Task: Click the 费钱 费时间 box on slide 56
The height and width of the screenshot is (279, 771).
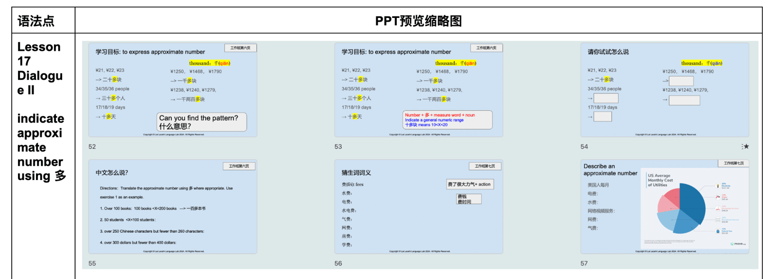Action: point(469,199)
